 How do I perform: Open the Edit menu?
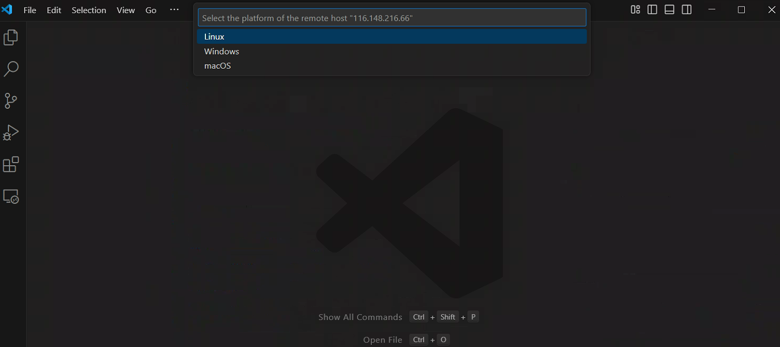(54, 10)
